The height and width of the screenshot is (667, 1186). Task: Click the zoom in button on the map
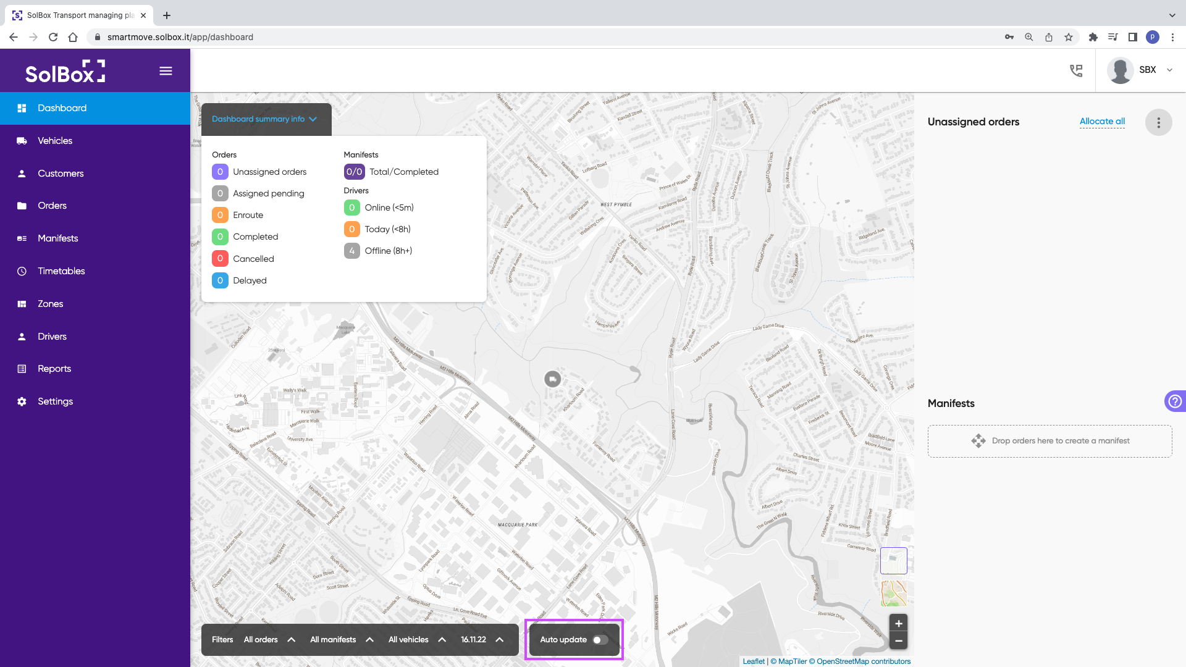898,623
